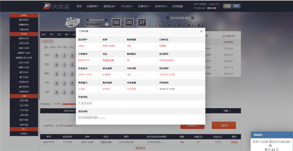
Task: Select ball 0 in the 十位 row
Action: click(57, 83)
